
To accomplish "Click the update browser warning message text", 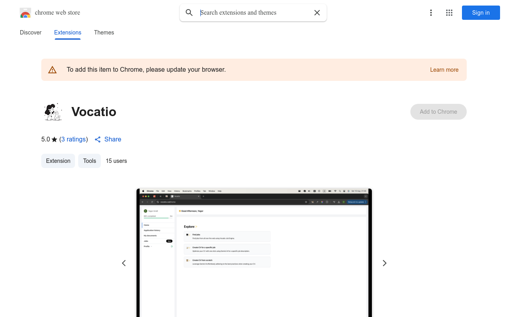I will tap(146, 70).
